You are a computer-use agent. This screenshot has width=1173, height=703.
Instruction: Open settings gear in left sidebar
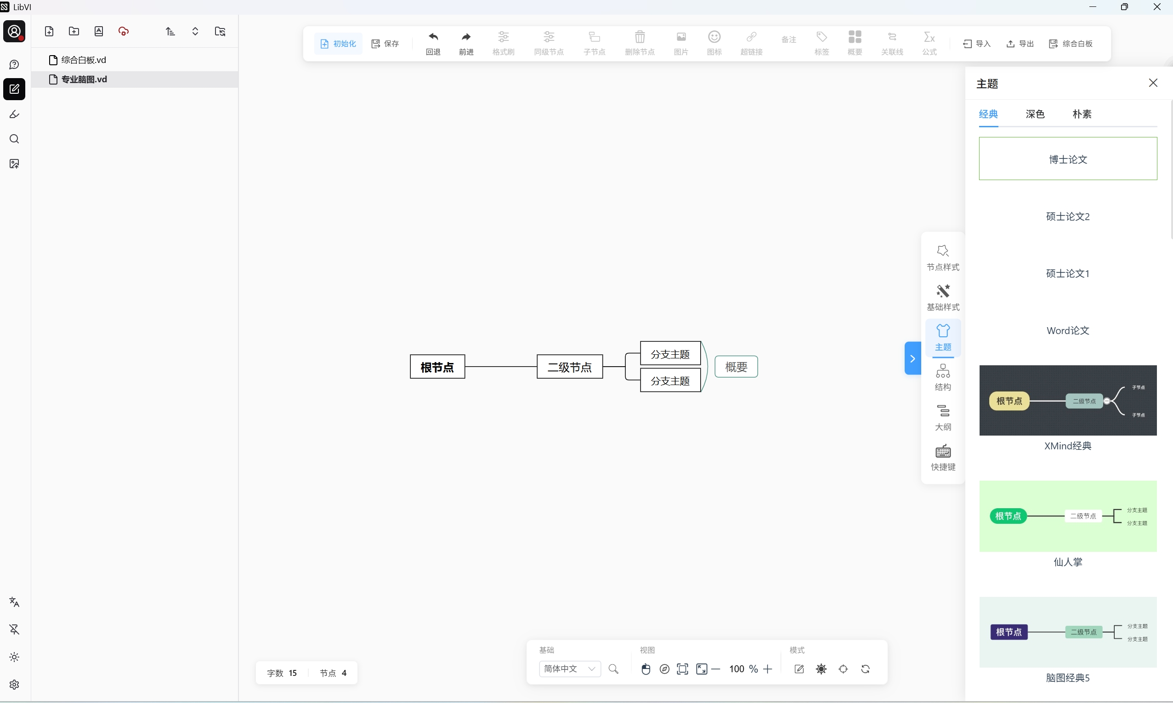point(14,685)
